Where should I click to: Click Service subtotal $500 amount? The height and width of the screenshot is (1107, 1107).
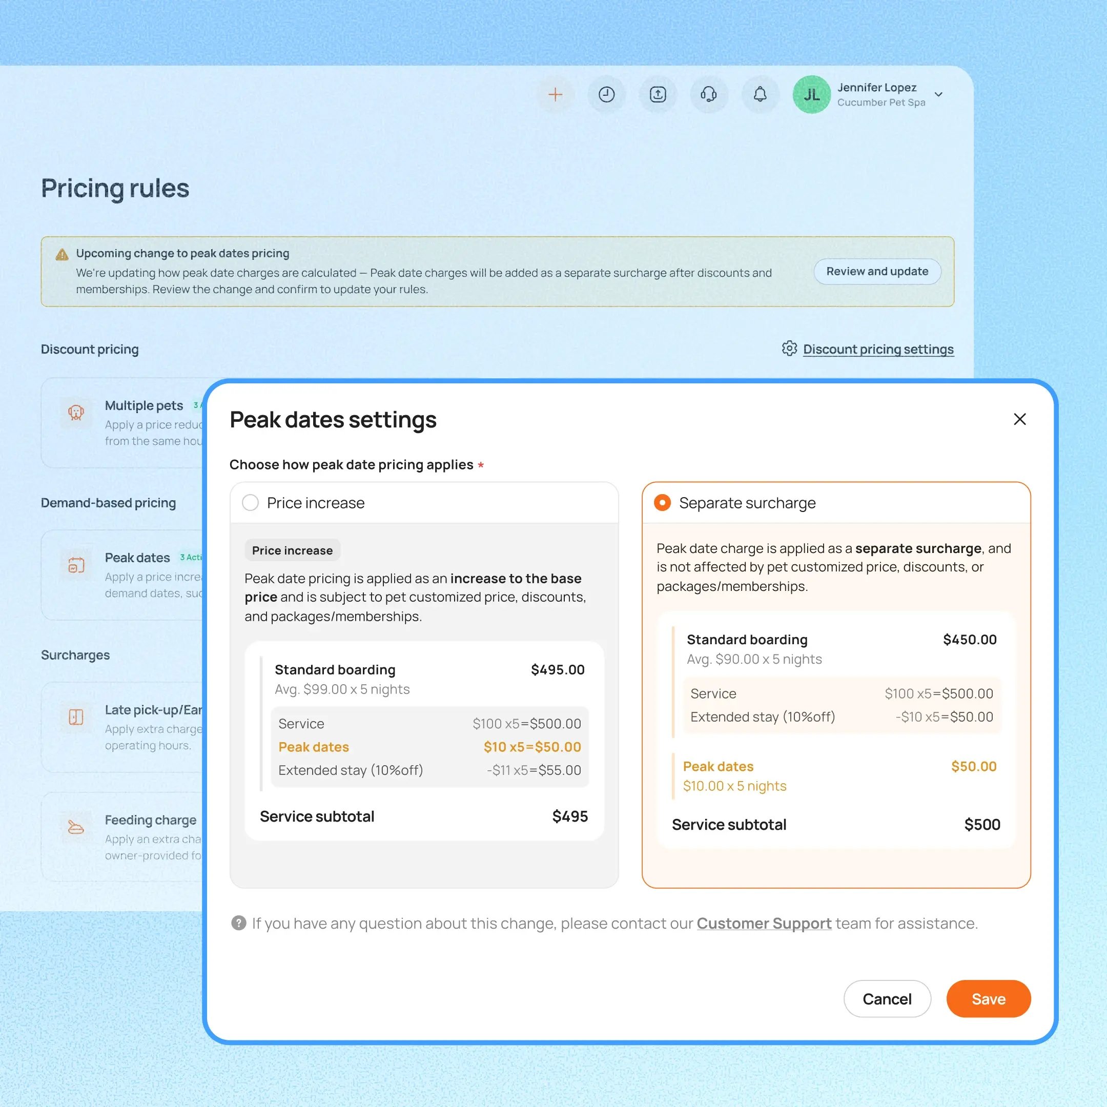click(982, 824)
